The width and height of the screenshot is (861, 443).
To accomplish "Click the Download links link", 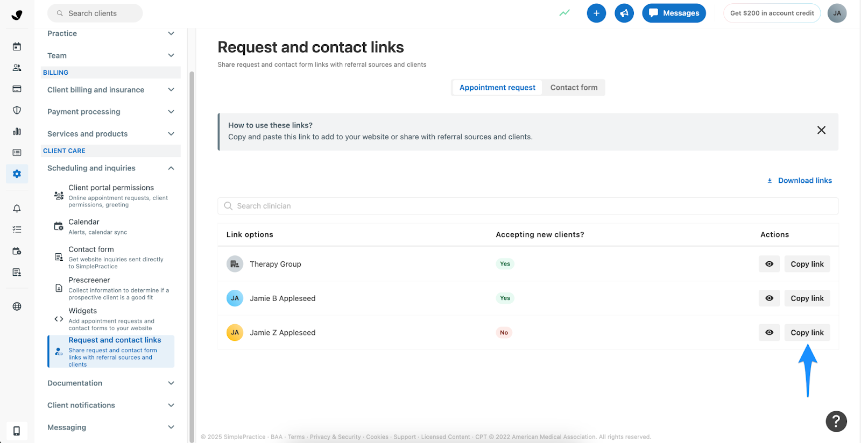I will (800, 181).
